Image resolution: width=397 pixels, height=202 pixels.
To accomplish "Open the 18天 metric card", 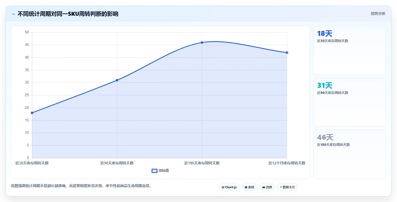I will (x=349, y=50).
